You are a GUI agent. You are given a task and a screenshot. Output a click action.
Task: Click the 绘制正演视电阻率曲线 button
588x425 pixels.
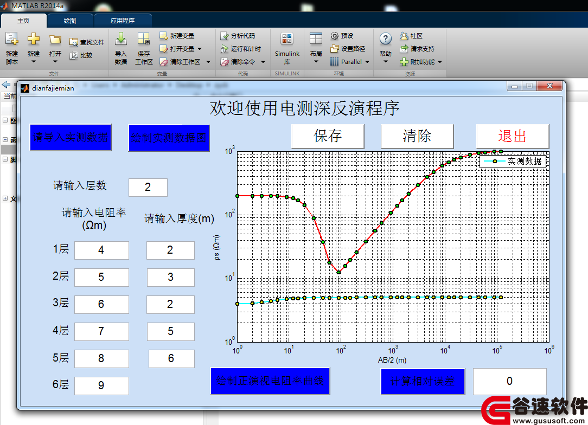pyautogui.click(x=270, y=381)
